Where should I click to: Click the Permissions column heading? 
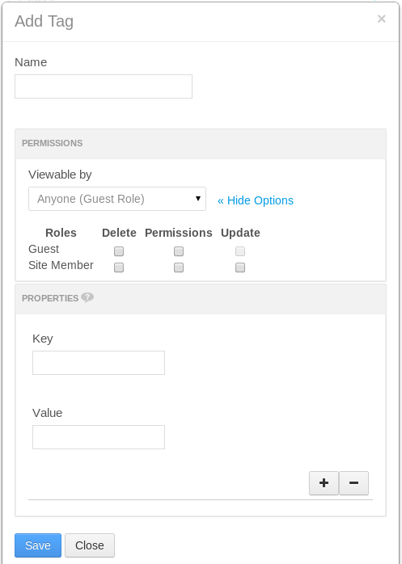pos(179,233)
